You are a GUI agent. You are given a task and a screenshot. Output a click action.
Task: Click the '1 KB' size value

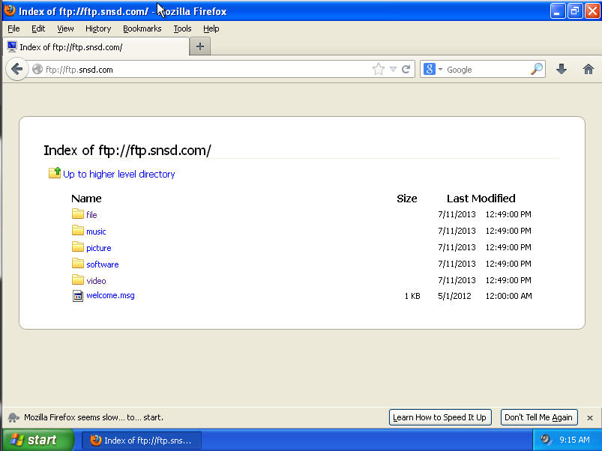point(412,296)
